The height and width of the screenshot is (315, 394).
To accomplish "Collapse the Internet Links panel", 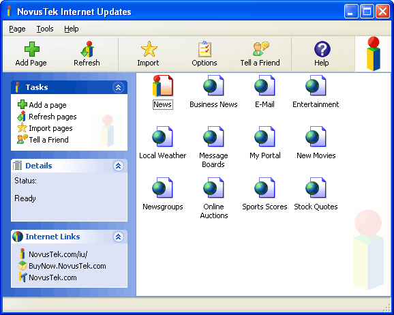I will click(118, 237).
